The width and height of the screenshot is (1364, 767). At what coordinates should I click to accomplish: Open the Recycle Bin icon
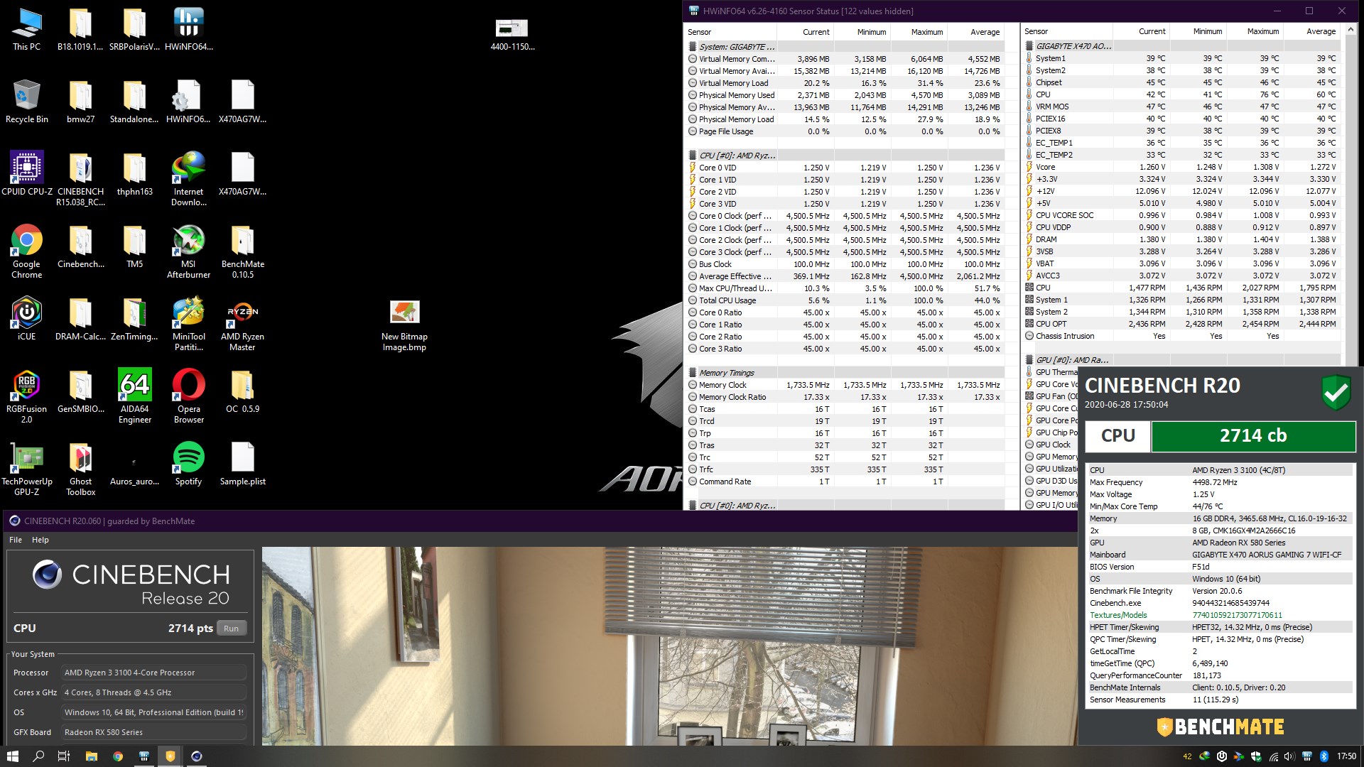click(x=26, y=102)
